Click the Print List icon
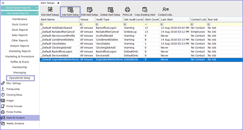The image size is (243, 130). coord(127,10)
